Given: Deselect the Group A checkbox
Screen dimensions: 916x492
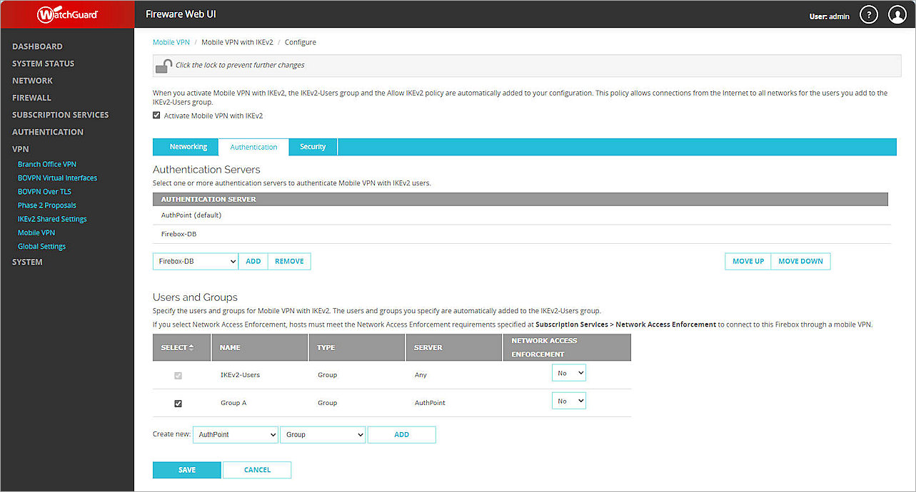Looking at the screenshot, I should (x=177, y=403).
